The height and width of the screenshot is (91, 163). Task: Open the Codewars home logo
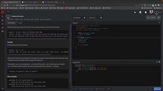coord(3,12)
